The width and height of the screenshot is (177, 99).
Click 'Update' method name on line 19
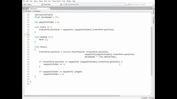coord(44,37)
